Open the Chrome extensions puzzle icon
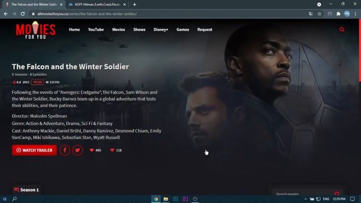361x203 pixels. tap(338, 14)
